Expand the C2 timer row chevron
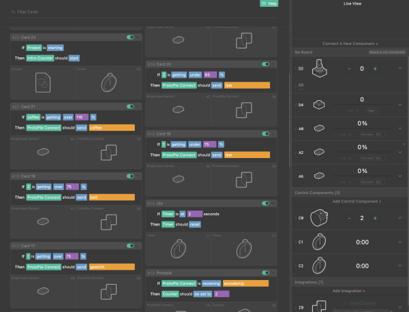Image resolution: width=409 pixels, height=312 pixels. click(400, 266)
